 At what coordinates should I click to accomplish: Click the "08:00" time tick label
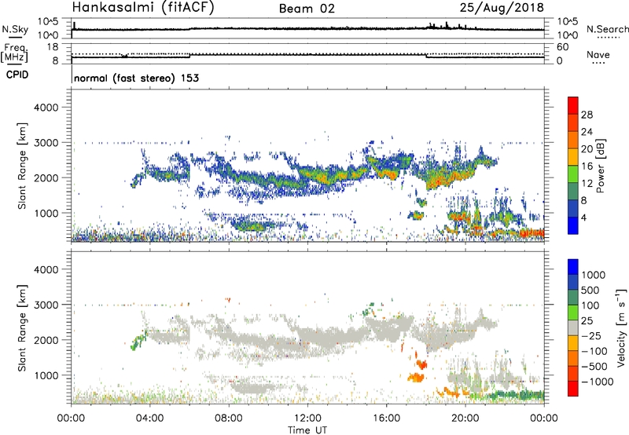tap(229, 419)
